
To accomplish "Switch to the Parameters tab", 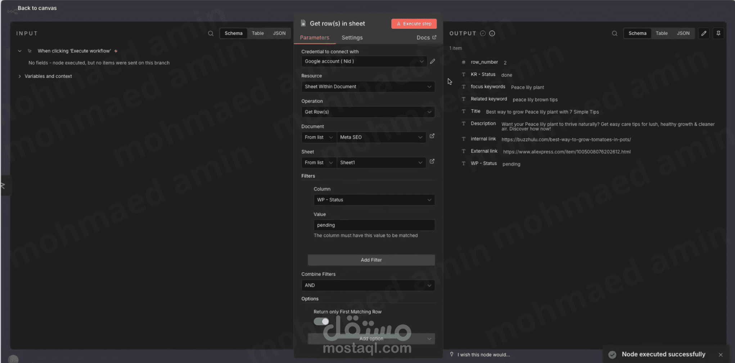I will tap(314, 37).
